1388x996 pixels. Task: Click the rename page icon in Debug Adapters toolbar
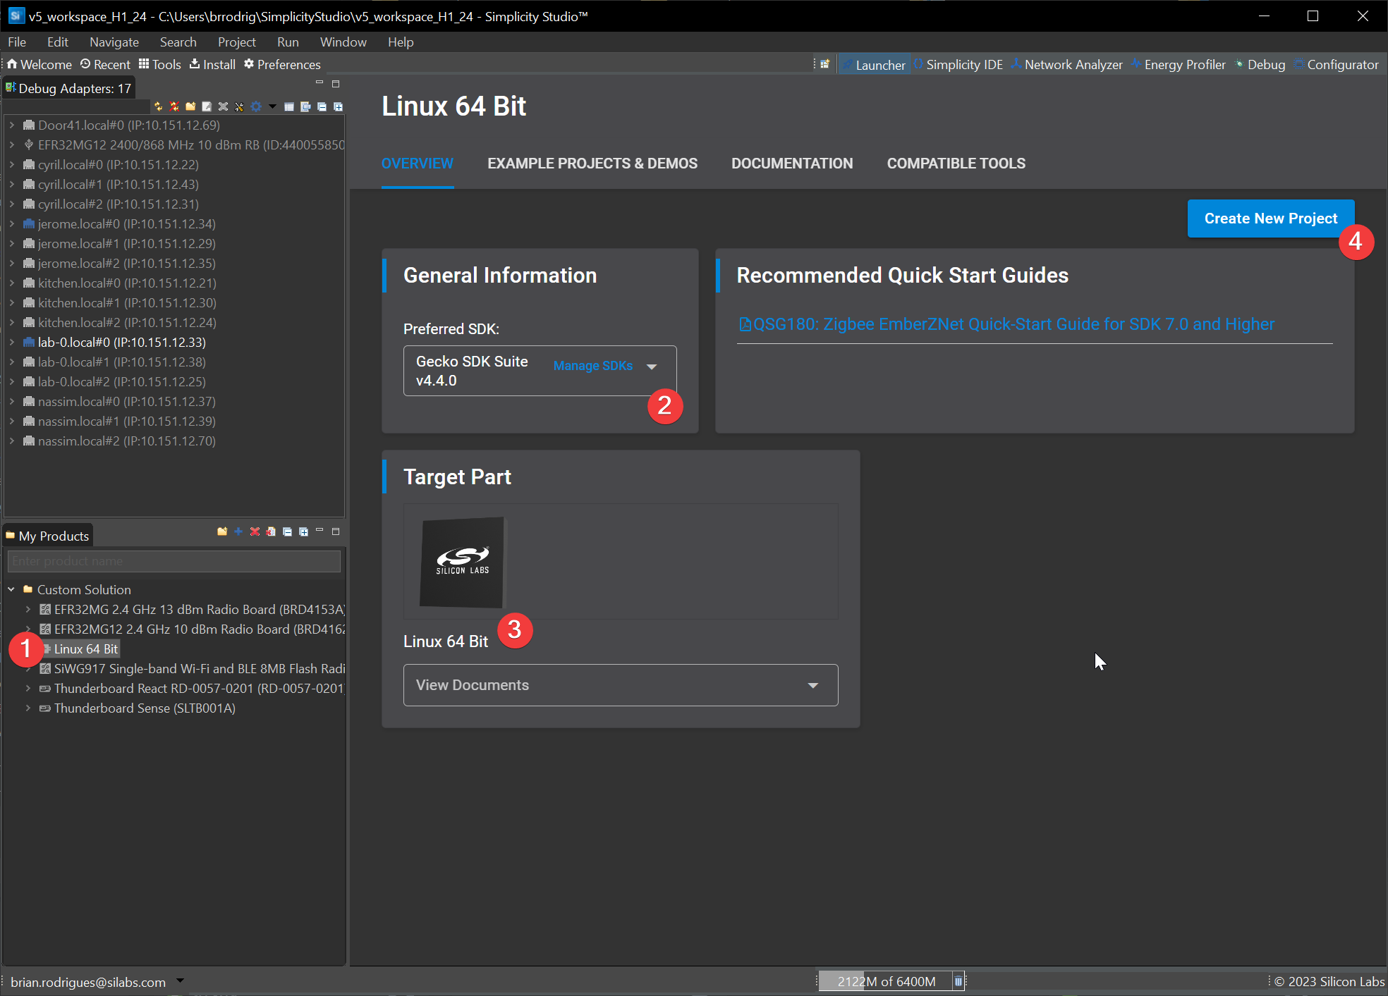tap(207, 106)
